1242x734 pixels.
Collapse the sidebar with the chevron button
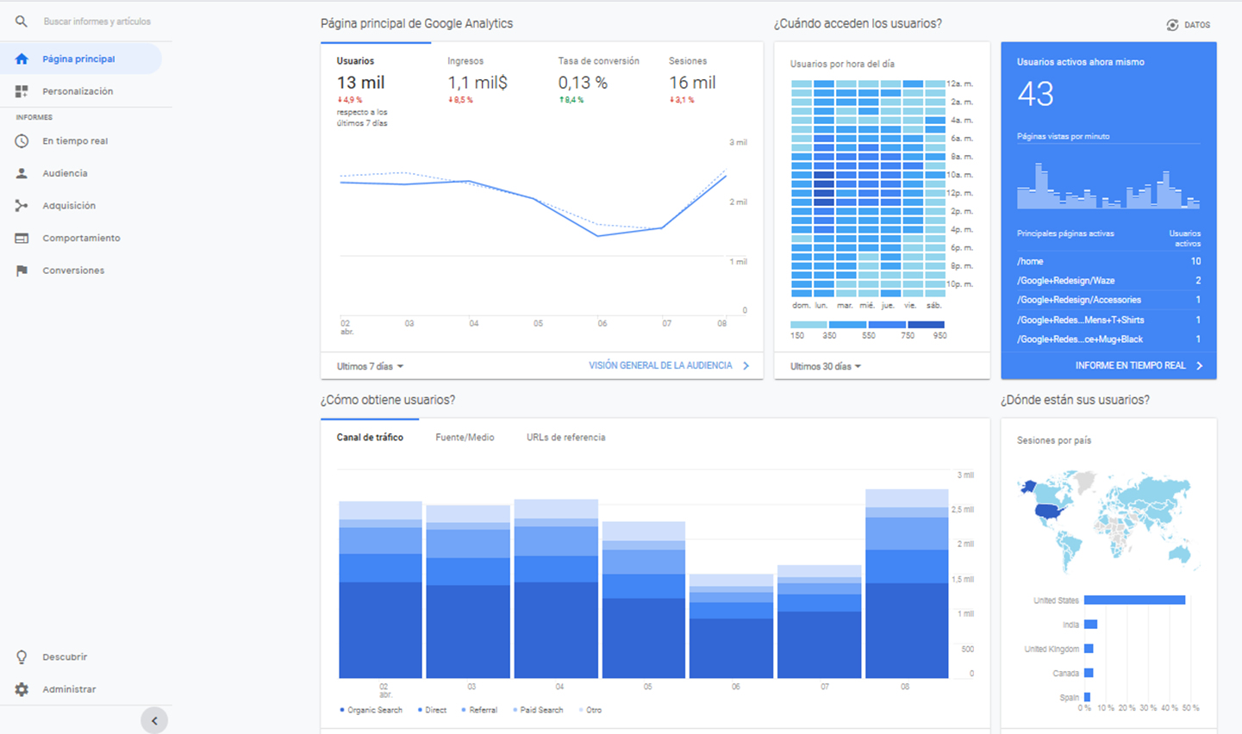pyautogui.click(x=154, y=721)
